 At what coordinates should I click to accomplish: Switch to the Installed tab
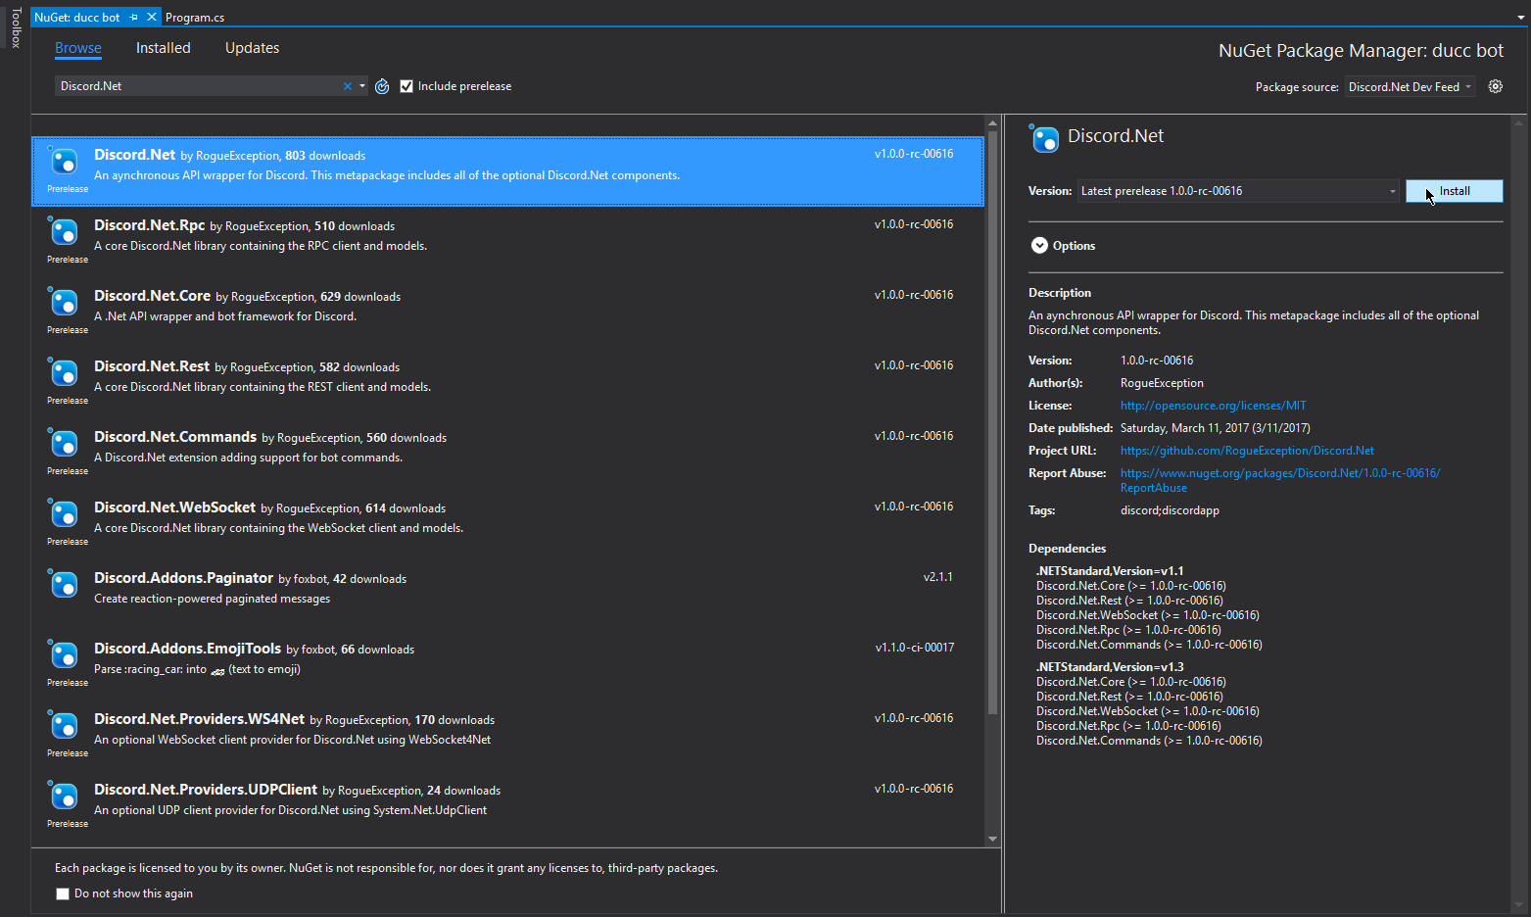[x=163, y=48]
